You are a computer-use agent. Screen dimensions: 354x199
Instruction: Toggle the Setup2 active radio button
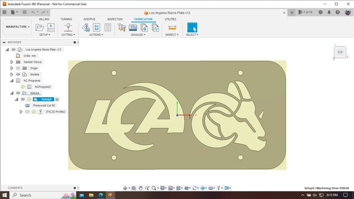click(57, 99)
